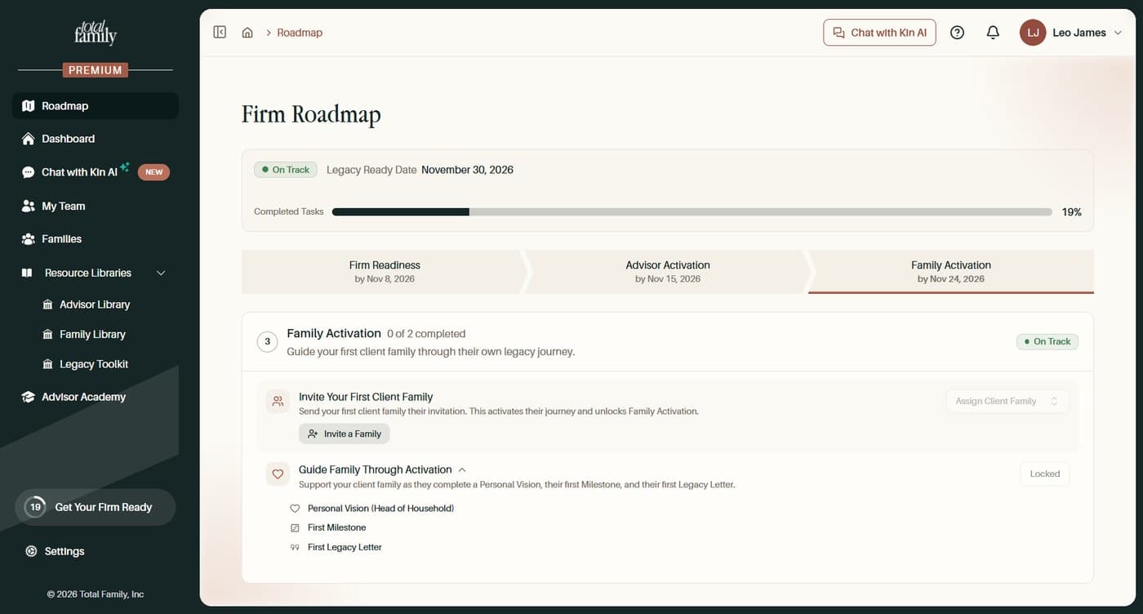
Task: Click the First Milestone item
Action: tap(336, 528)
